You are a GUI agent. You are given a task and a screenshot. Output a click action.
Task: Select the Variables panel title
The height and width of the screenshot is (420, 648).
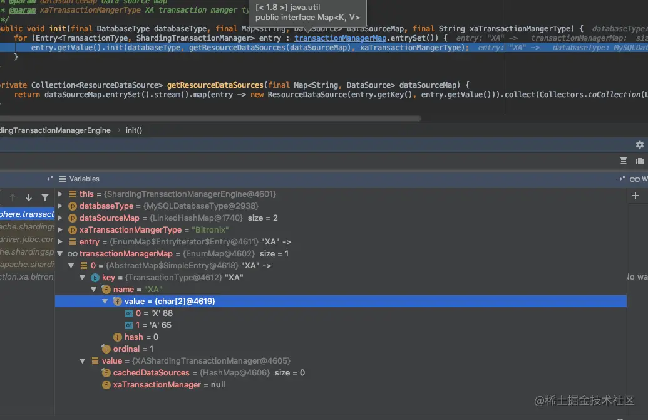point(85,179)
